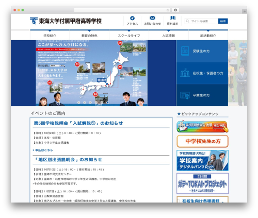
Task: Click the 資料請求 text label
Action: point(172,24)
